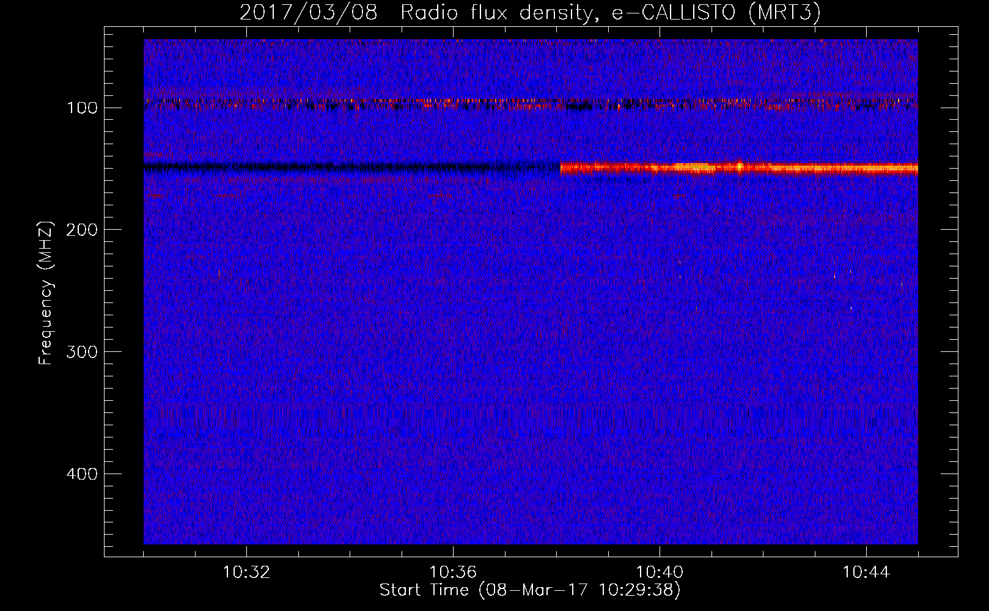989x611 pixels.
Task: Click the 100 frequency tick label
Action: (x=83, y=108)
